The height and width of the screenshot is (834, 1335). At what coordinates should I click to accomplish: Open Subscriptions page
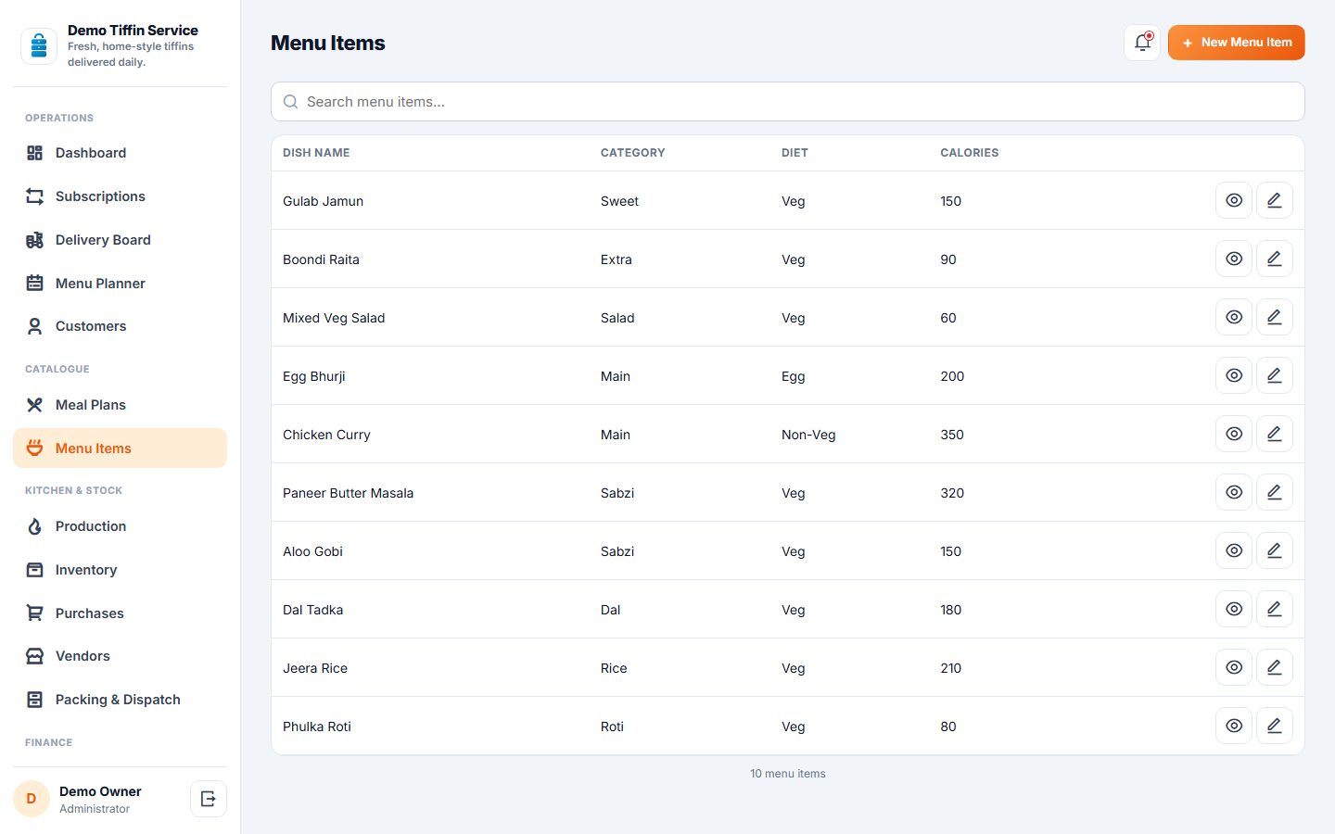point(120,196)
